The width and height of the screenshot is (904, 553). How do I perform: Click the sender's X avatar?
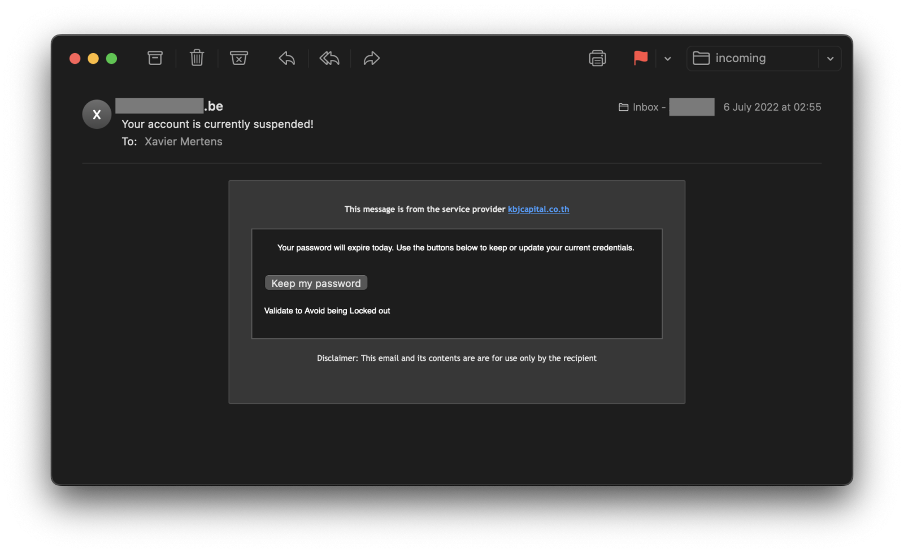click(97, 115)
